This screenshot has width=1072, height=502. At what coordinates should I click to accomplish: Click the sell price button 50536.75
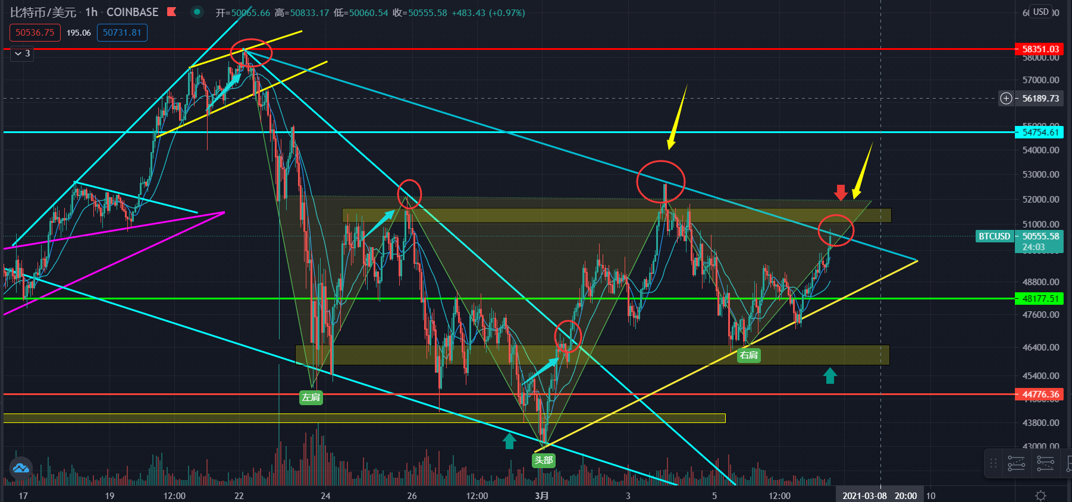[x=35, y=33]
